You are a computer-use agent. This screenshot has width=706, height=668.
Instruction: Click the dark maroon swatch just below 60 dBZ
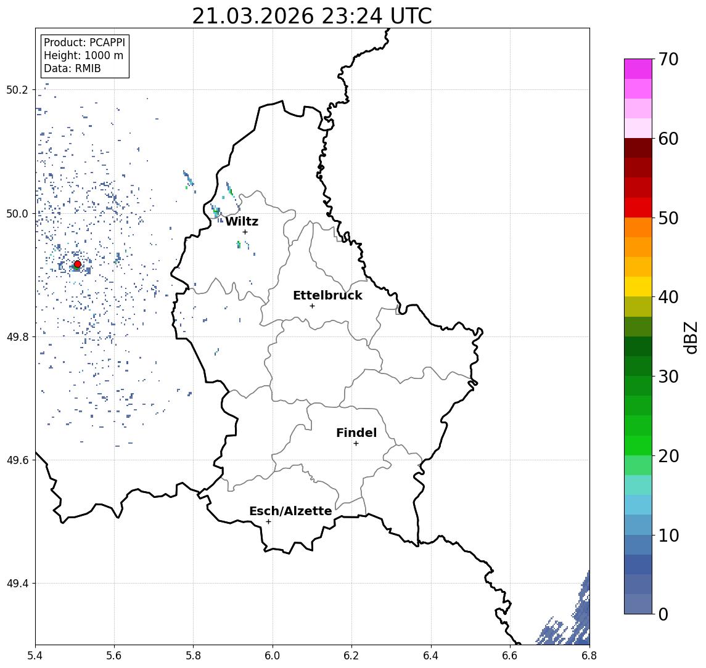638,148
